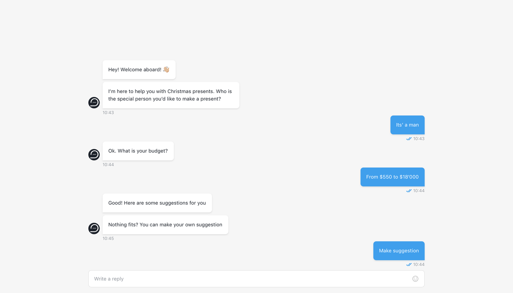Image resolution: width=513 pixels, height=293 pixels.
Task: Click the 'From $550 to $18'000' bubble
Action: 393,177
